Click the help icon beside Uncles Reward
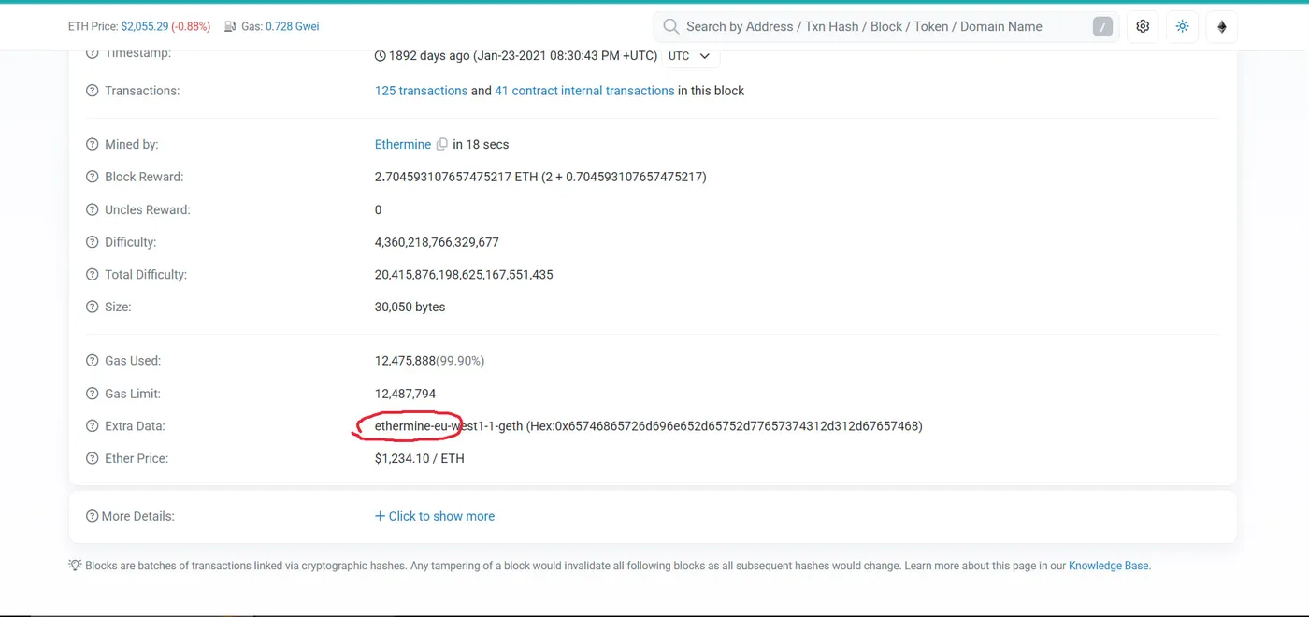 [92, 210]
